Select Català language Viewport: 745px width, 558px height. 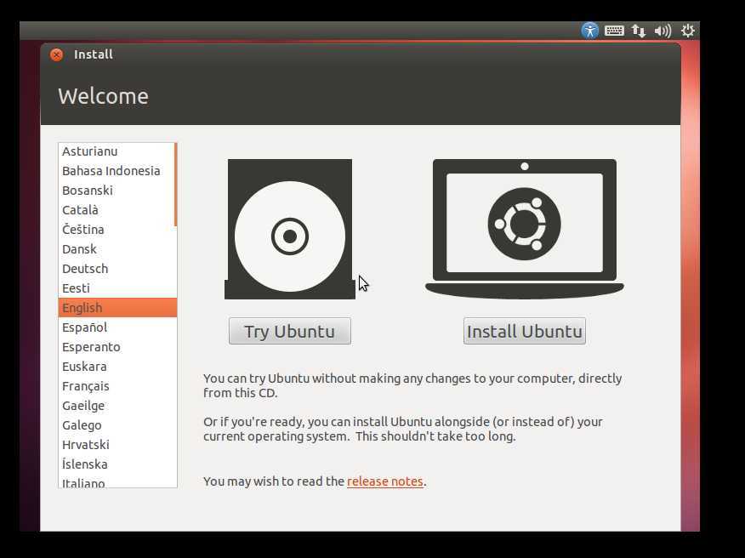(x=117, y=209)
